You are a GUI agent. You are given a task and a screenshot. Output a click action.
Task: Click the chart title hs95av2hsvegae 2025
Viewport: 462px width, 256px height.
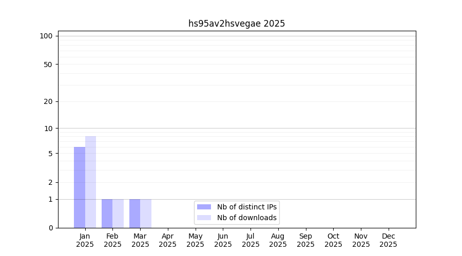coord(236,24)
